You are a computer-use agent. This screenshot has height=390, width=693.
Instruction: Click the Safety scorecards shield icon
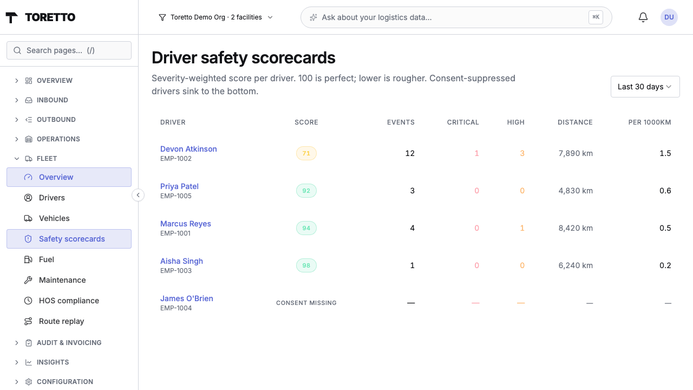coord(28,239)
